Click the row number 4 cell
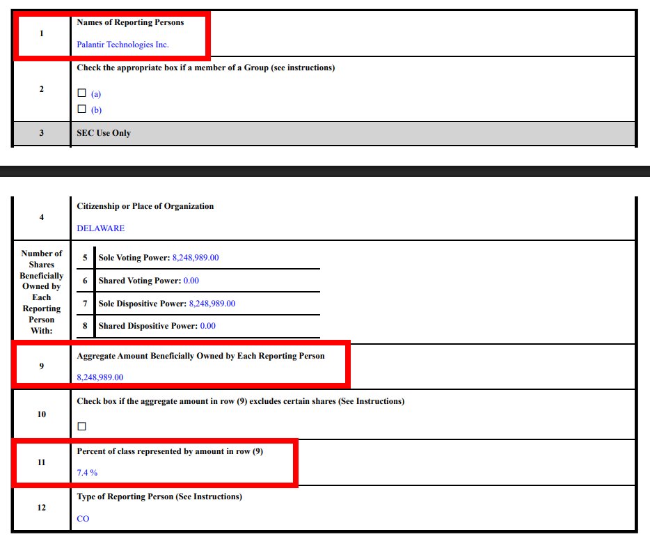 (42, 217)
